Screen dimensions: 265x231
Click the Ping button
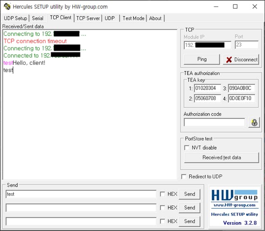click(202, 59)
